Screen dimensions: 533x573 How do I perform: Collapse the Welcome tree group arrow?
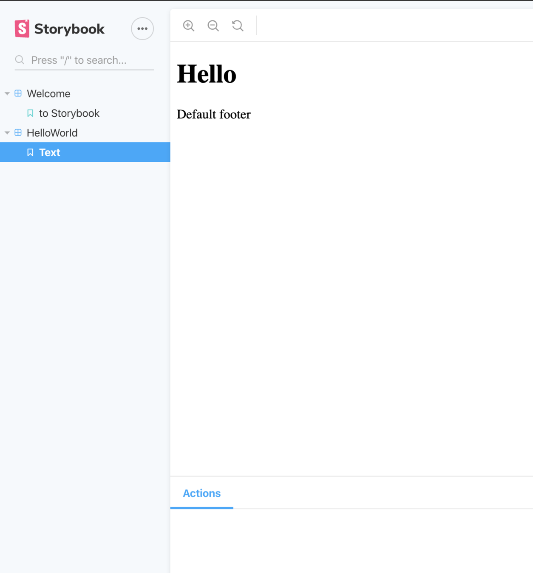(x=7, y=93)
